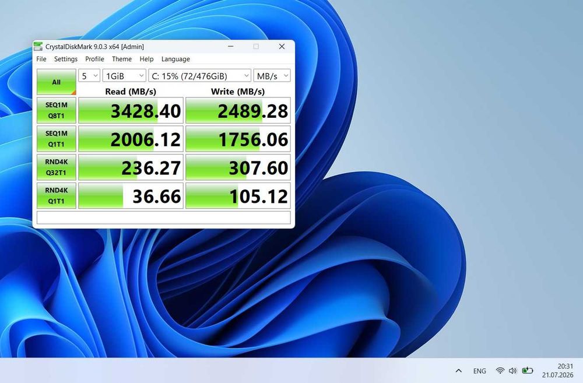583x383 pixels.
Task: Click the Write (MB/s) column header
Action: click(238, 92)
